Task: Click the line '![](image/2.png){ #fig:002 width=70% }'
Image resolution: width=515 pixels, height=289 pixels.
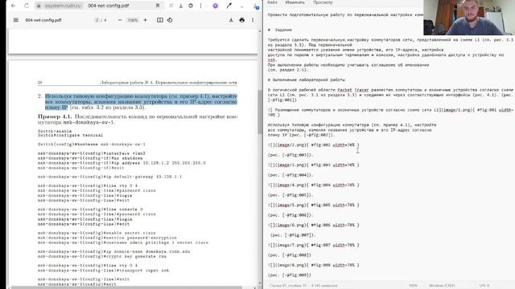Action: pos(313,144)
